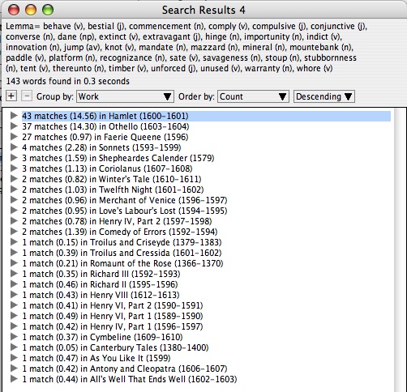407x392 pixels.
Task: Click the plus expand-all button
Action: click(11, 96)
